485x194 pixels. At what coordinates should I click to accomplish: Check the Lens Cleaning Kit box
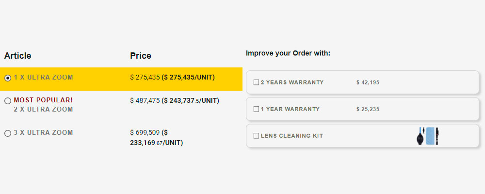pyautogui.click(x=256, y=135)
